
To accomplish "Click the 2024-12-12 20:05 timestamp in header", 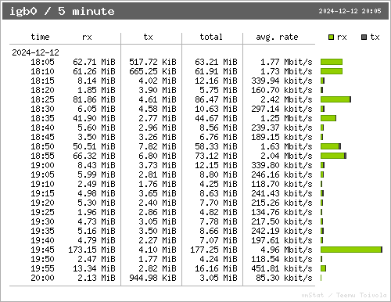I will [350, 11].
